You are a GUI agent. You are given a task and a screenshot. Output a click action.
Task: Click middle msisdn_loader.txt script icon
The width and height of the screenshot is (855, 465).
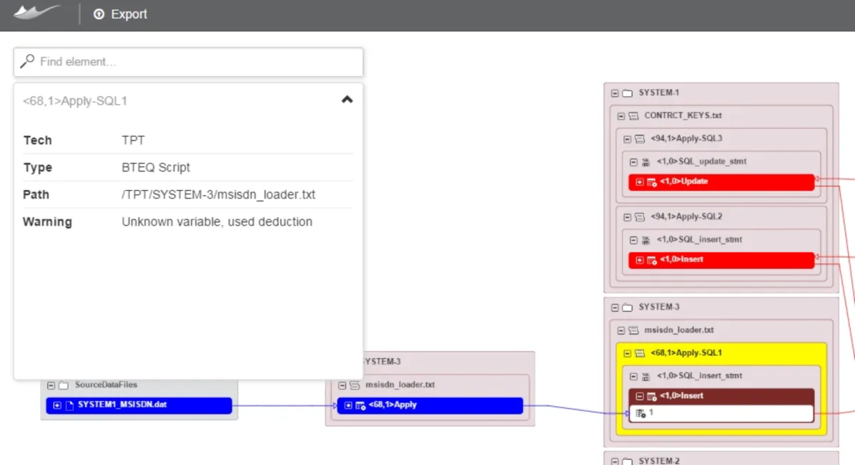[354, 385]
